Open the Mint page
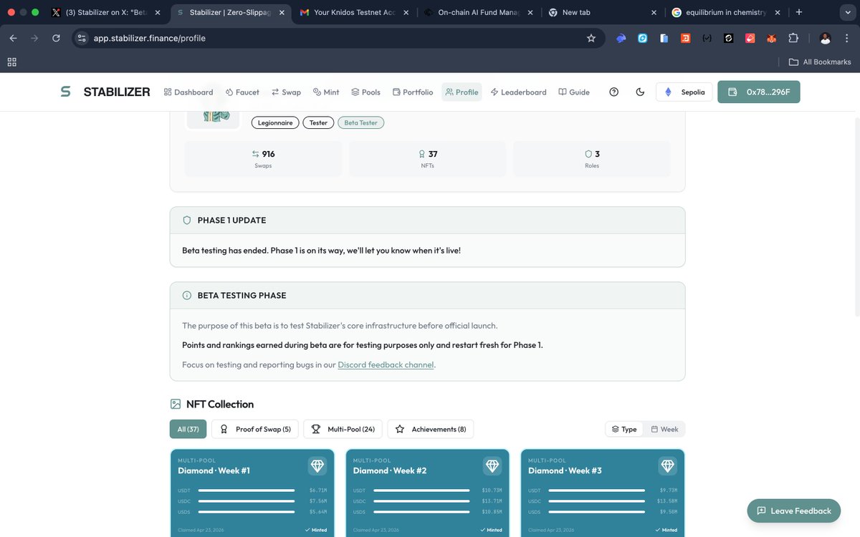 (326, 92)
